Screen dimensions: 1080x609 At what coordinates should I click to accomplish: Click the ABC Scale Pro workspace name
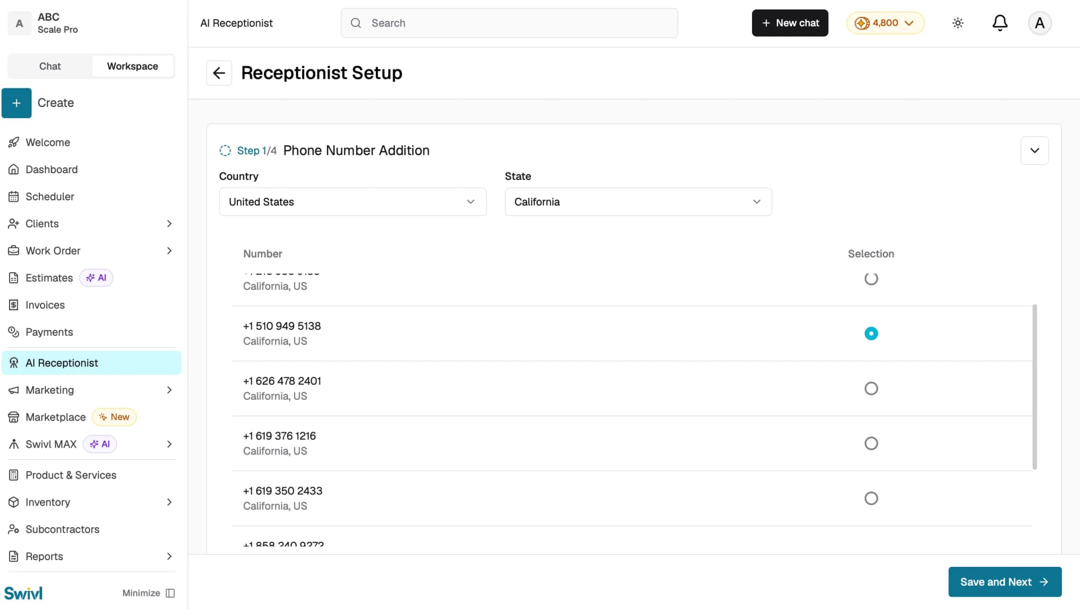click(x=57, y=23)
